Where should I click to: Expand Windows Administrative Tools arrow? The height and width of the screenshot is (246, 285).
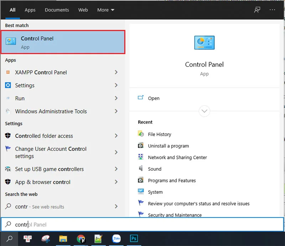116,111
